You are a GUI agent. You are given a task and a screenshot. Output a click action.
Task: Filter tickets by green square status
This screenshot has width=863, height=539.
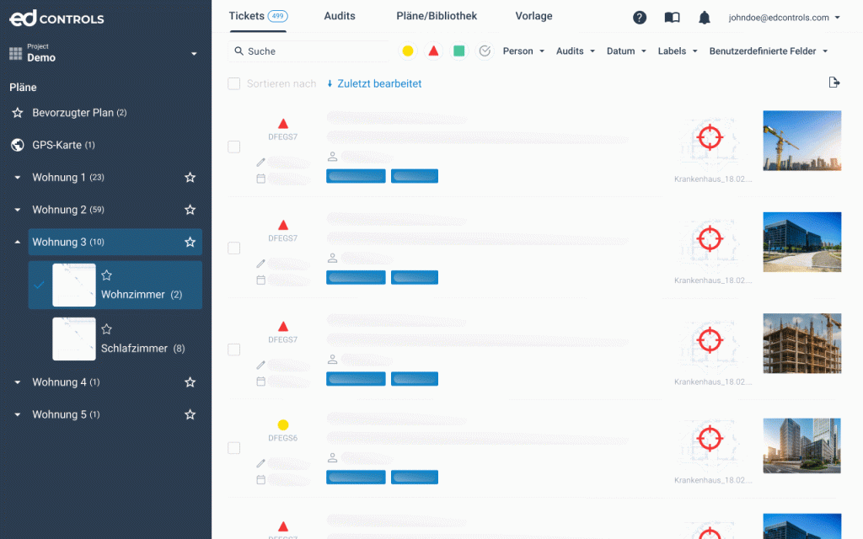pos(458,51)
